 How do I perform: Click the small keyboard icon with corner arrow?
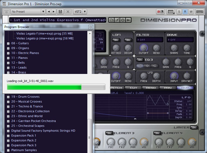[x=171, y=12]
